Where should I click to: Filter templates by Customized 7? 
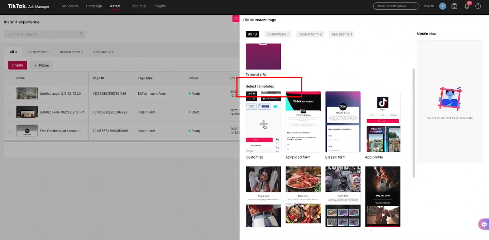(x=278, y=34)
